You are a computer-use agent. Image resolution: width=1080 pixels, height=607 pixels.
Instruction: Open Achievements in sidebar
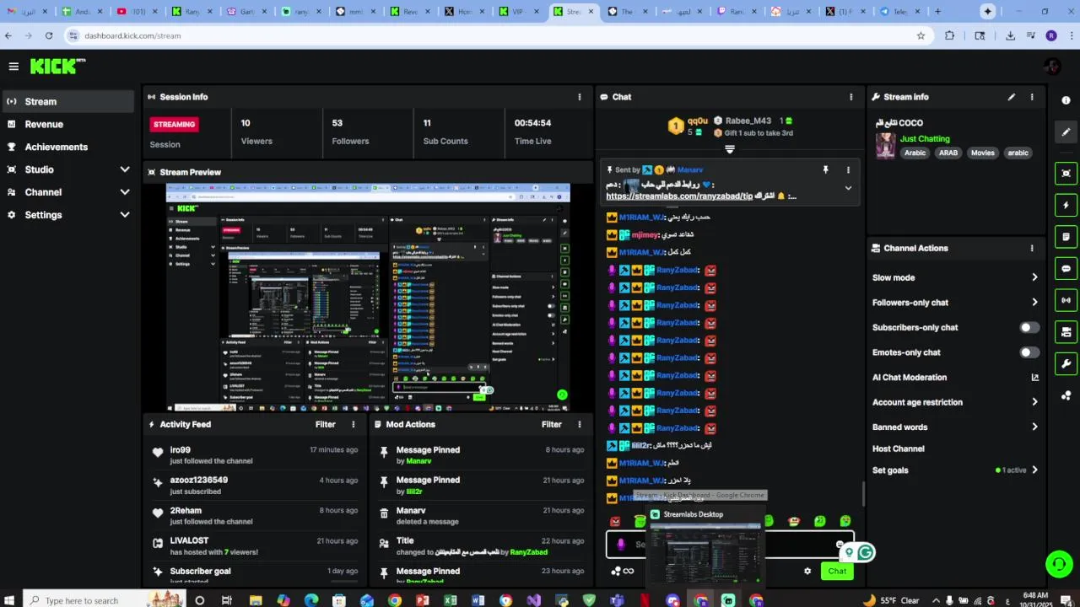[x=67, y=147]
